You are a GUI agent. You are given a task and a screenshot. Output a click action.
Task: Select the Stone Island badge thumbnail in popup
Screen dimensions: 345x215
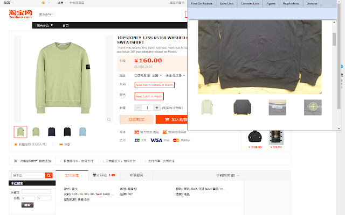[x=313, y=107]
